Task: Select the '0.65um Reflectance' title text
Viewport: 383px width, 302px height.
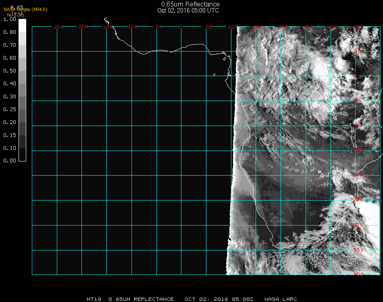Action: tap(190, 4)
